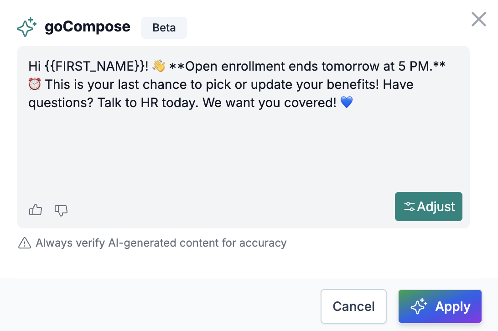
Task: Click the Beta badge
Action: click(164, 28)
